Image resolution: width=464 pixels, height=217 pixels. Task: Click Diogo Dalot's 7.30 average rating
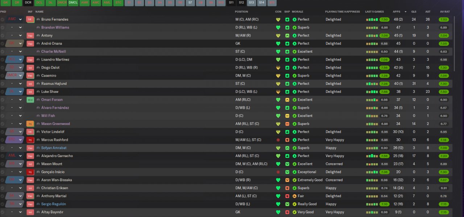[444, 68]
